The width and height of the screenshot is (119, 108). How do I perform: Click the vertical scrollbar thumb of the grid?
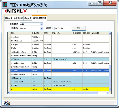(x=110, y=76)
